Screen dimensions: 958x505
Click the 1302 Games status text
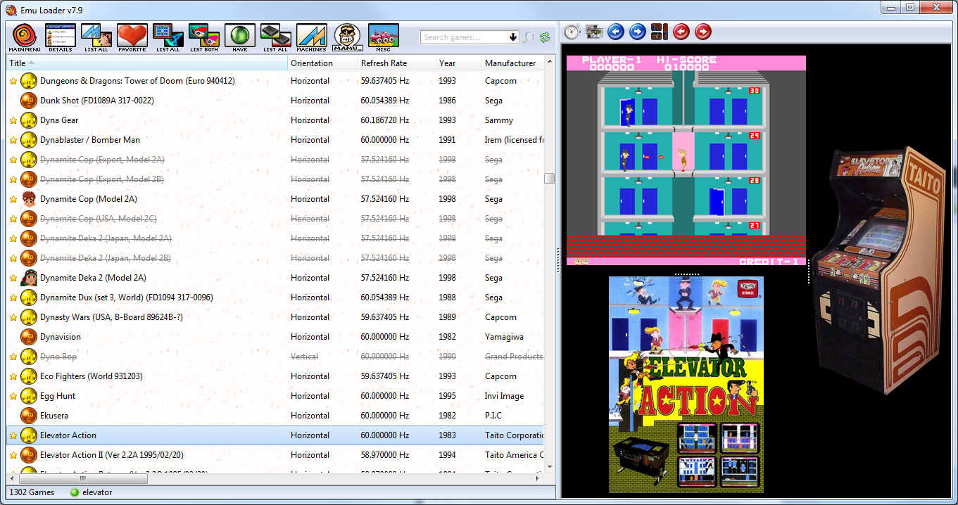[x=32, y=492]
